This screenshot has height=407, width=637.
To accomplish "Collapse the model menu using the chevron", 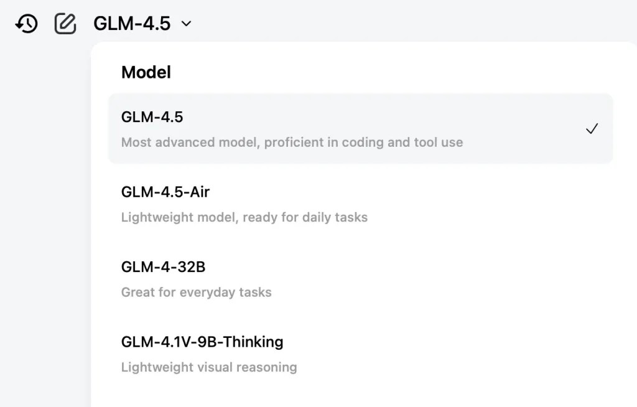I will click(186, 24).
